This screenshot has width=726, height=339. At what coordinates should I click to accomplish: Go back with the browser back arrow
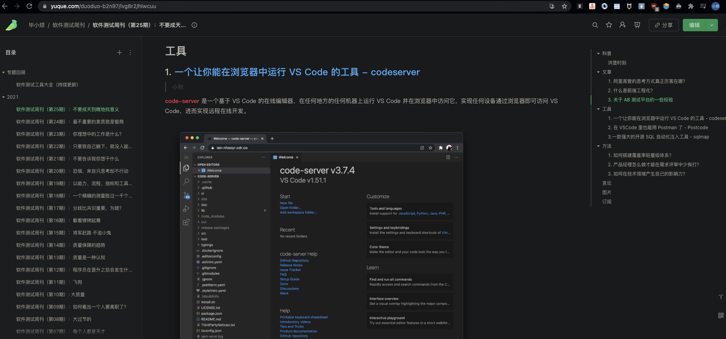(x=5, y=6)
